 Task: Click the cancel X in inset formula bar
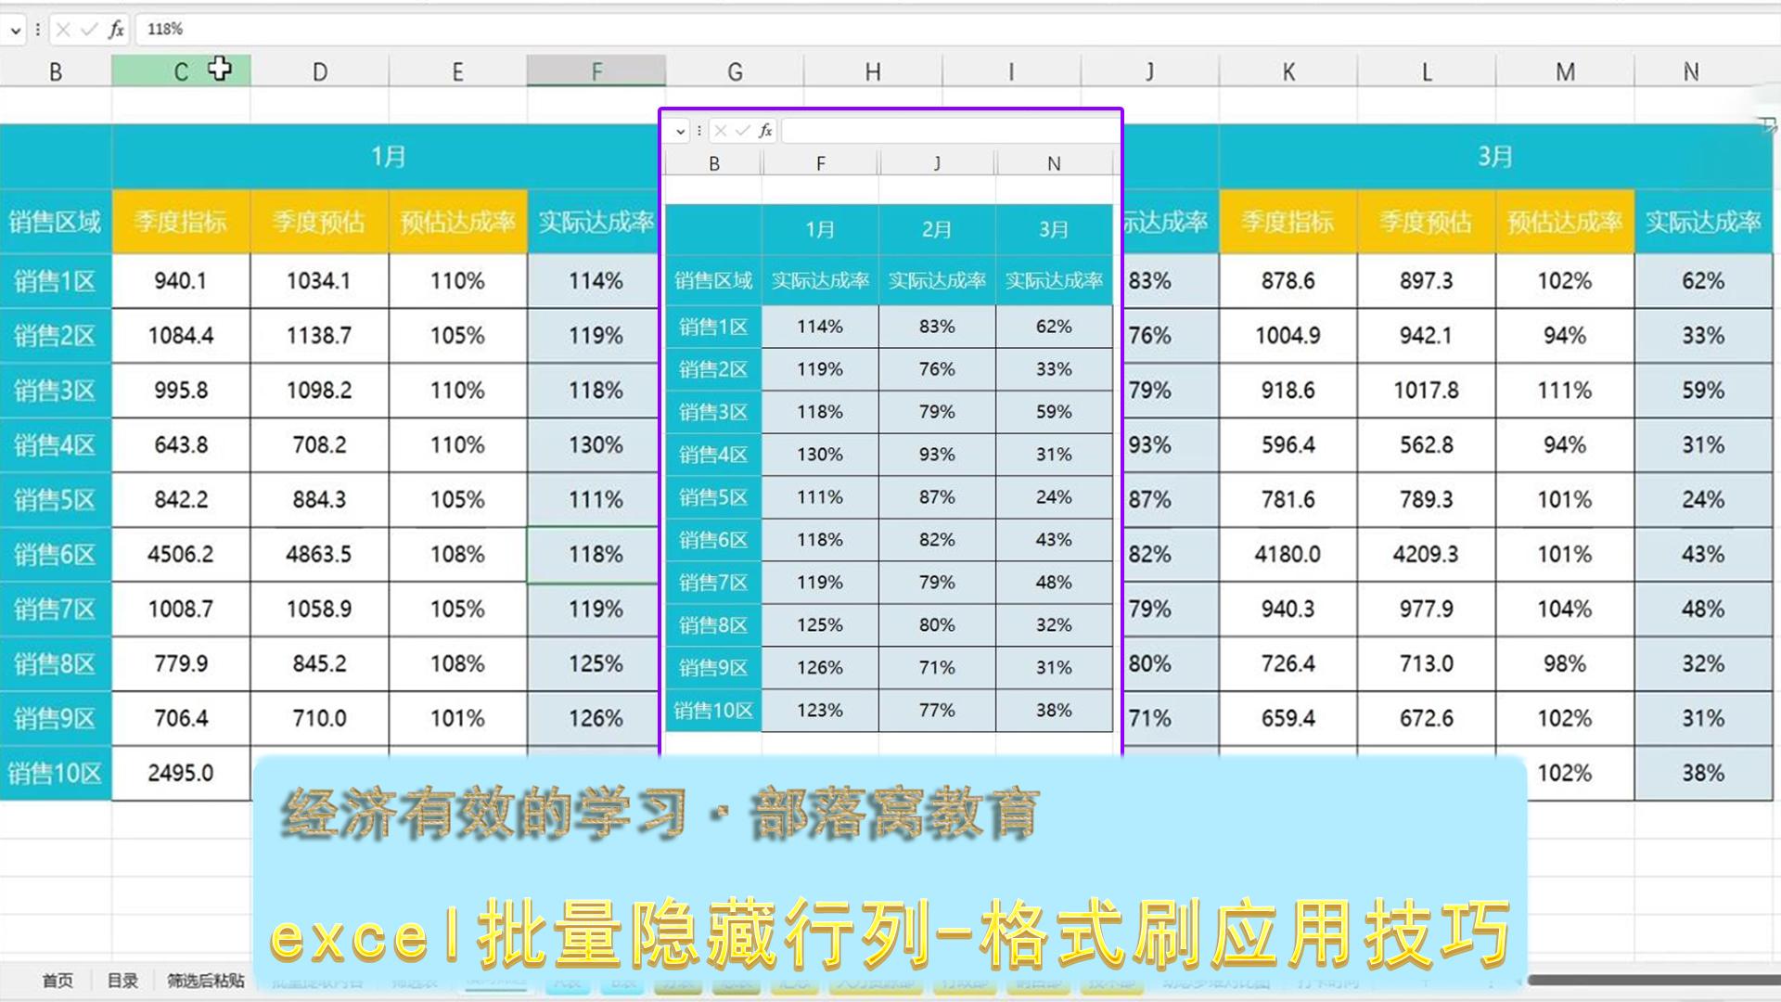pos(721,131)
